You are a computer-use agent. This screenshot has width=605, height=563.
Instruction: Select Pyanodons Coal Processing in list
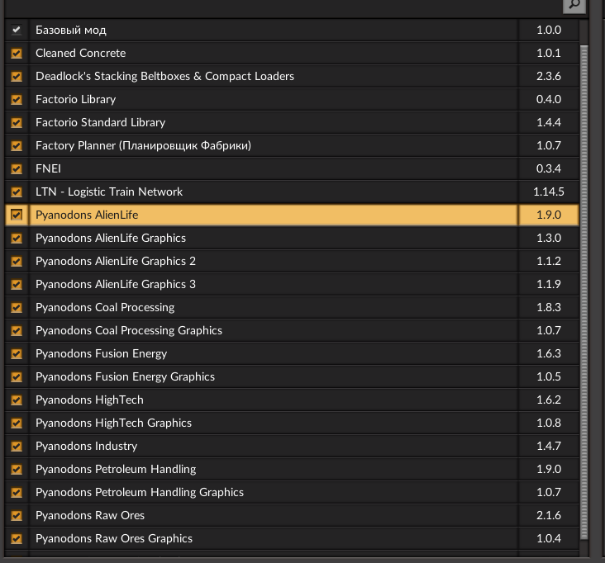[105, 307]
